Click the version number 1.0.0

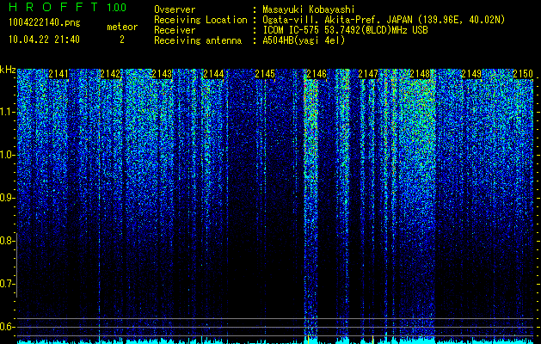[117, 7]
